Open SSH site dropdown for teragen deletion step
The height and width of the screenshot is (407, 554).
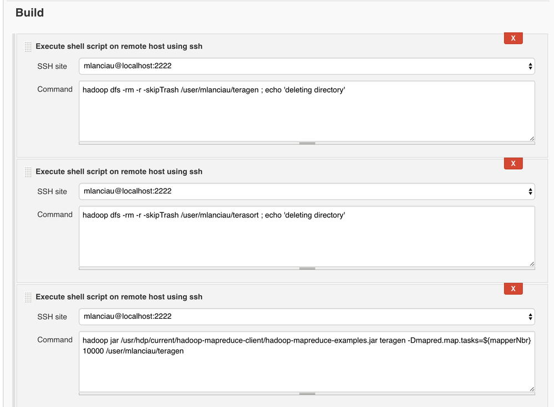(x=307, y=66)
